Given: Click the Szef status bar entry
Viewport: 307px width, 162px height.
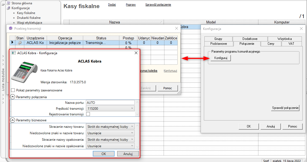Looking at the screenshot, I should click(266, 161).
